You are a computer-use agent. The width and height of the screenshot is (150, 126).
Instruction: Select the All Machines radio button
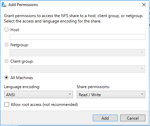[x=6, y=77]
